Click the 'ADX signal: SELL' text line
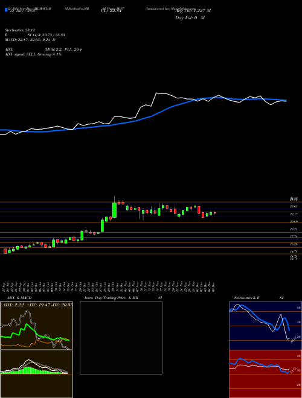The height and width of the screenshot is (398, 302). 33,54
